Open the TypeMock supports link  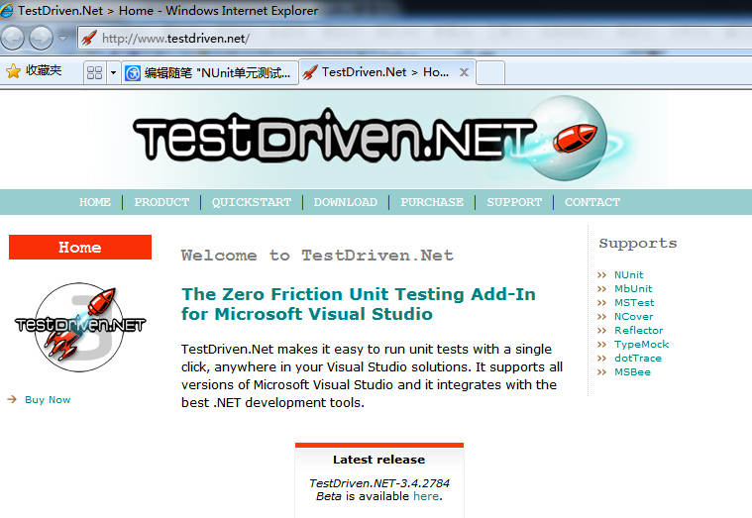641,345
